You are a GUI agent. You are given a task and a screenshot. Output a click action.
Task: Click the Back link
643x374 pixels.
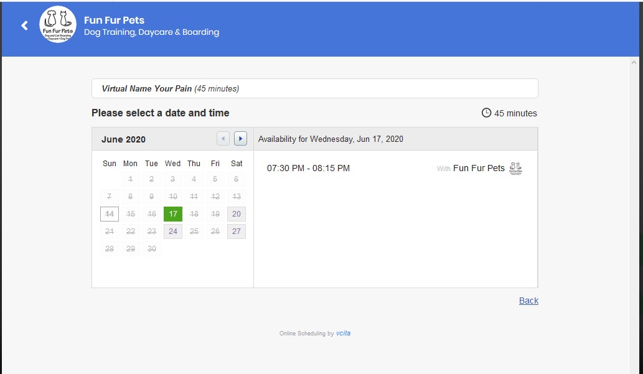528,301
